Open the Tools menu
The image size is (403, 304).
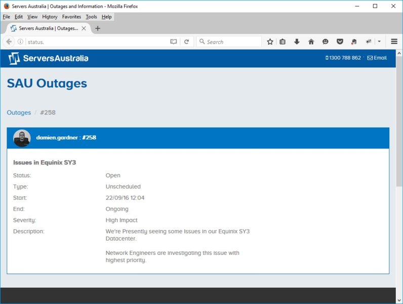(x=91, y=17)
